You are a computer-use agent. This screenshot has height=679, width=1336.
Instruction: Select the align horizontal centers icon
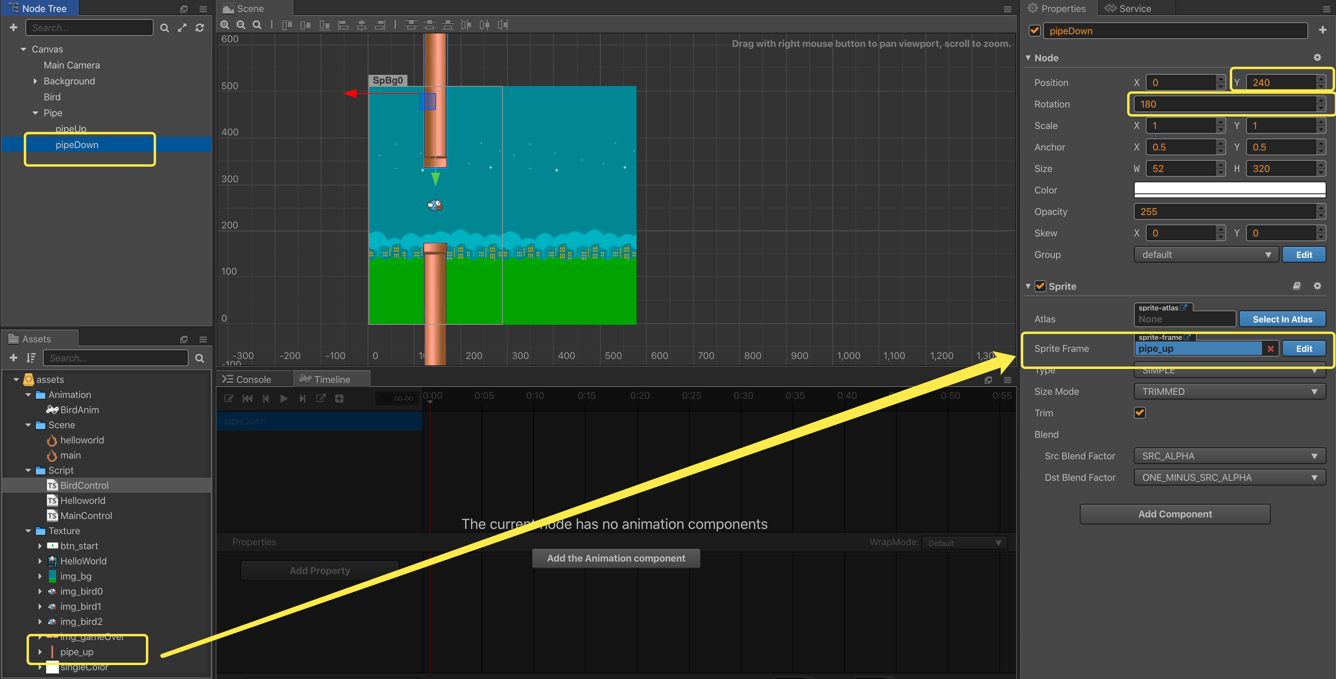[362, 25]
